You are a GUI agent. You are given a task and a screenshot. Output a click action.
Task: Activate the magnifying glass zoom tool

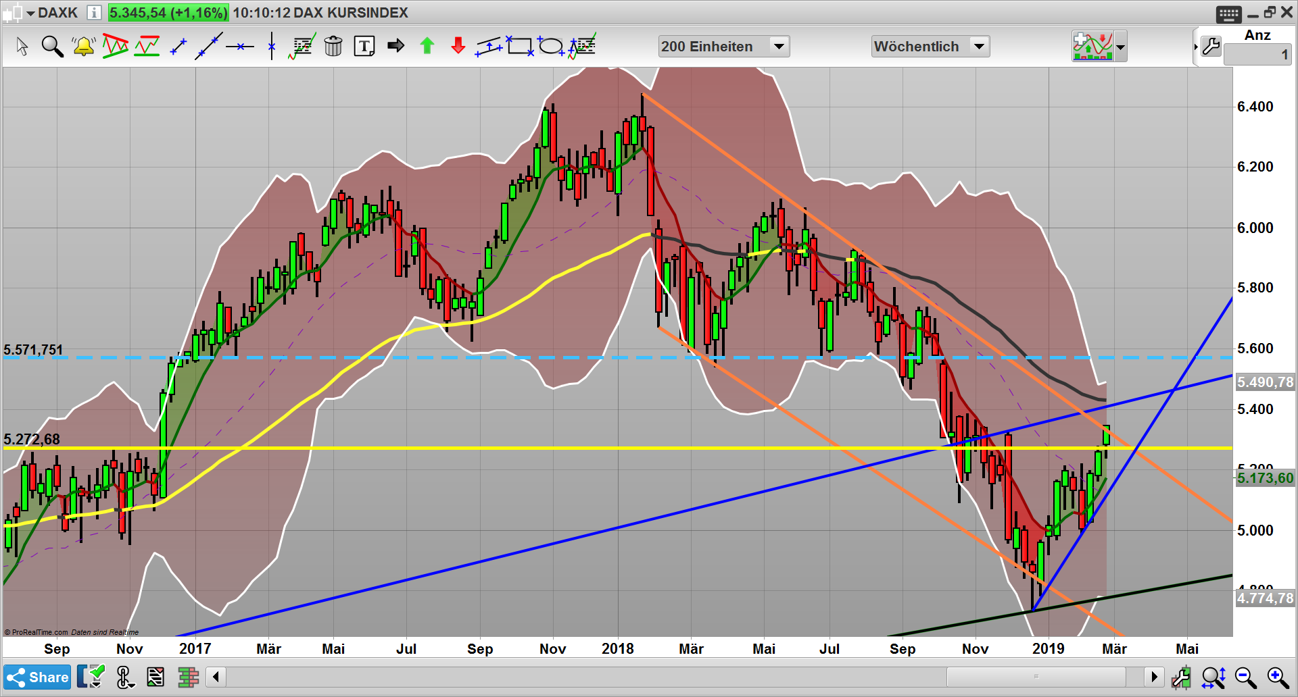[x=52, y=46]
